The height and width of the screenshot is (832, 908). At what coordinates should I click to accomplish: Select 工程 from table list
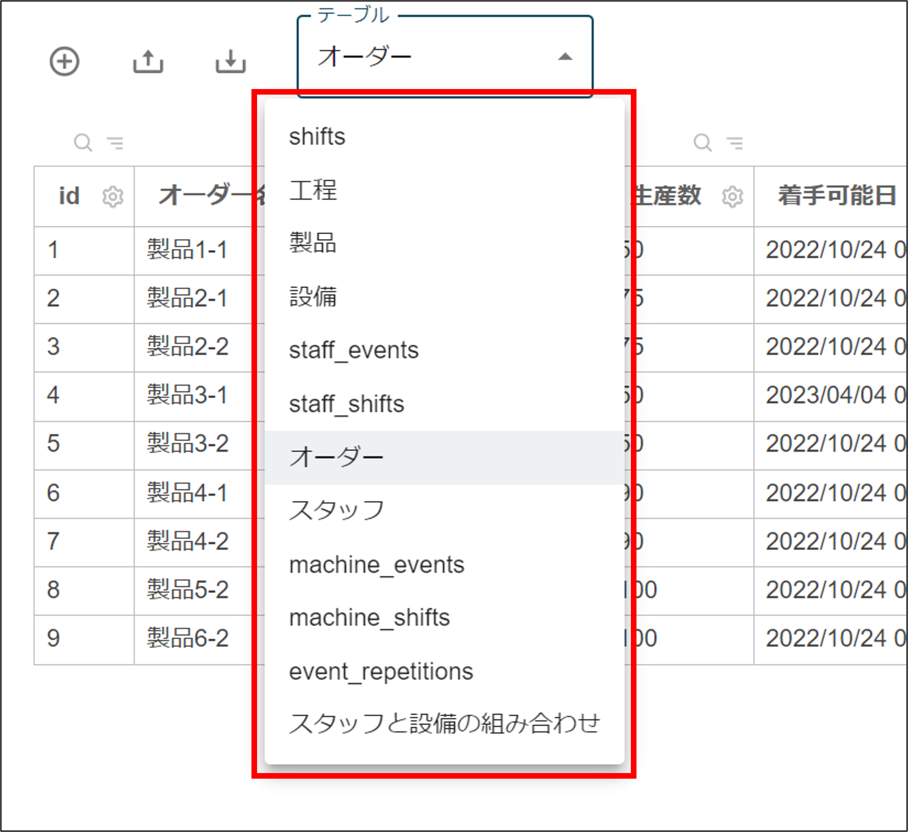(x=444, y=190)
